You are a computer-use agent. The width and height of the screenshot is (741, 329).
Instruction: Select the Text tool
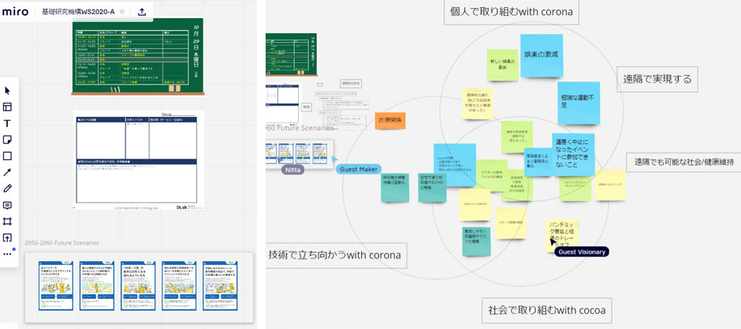point(7,123)
